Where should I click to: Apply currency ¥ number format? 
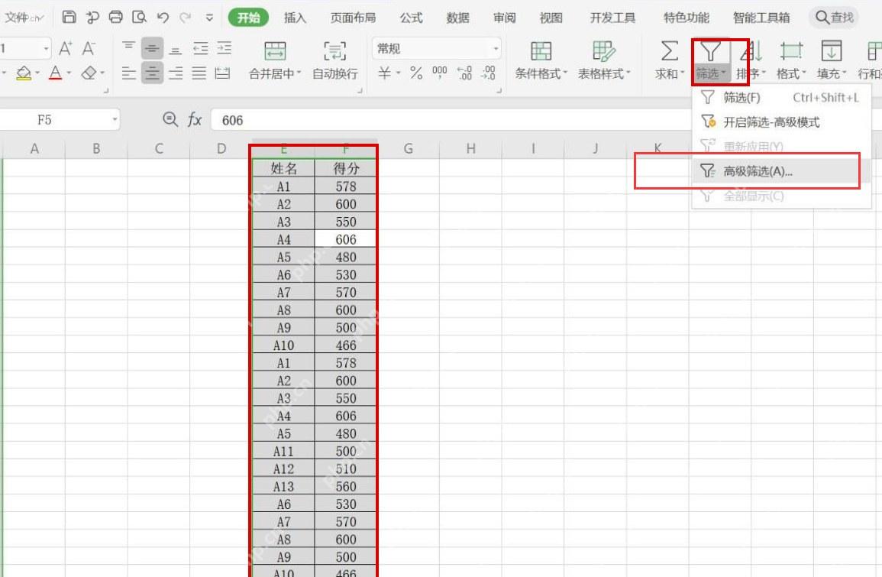(x=384, y=73)
